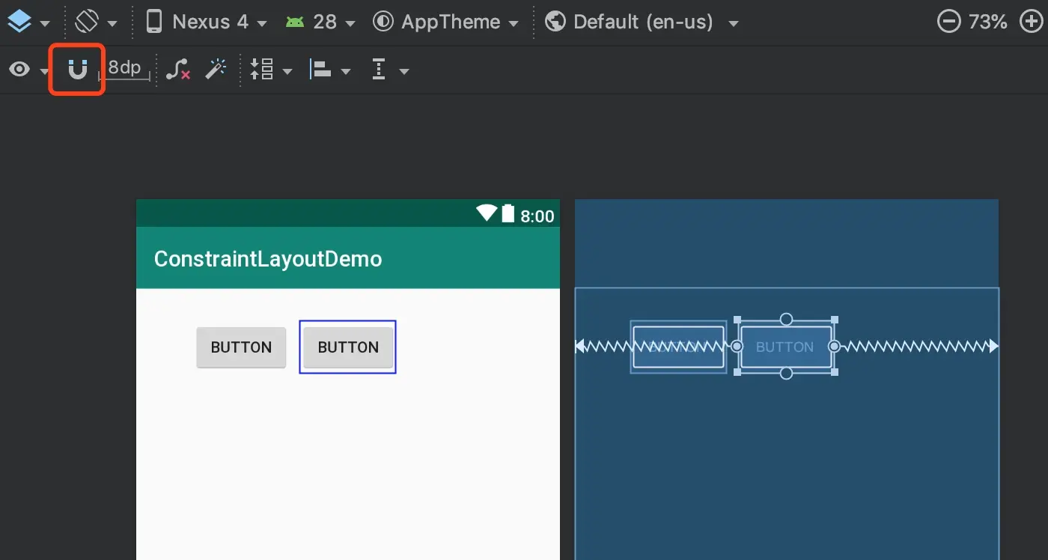Viewport: 1048px width, 560px height.
Task: Click the right constraint anchor of selected button
Action: (x=835, y=346)
